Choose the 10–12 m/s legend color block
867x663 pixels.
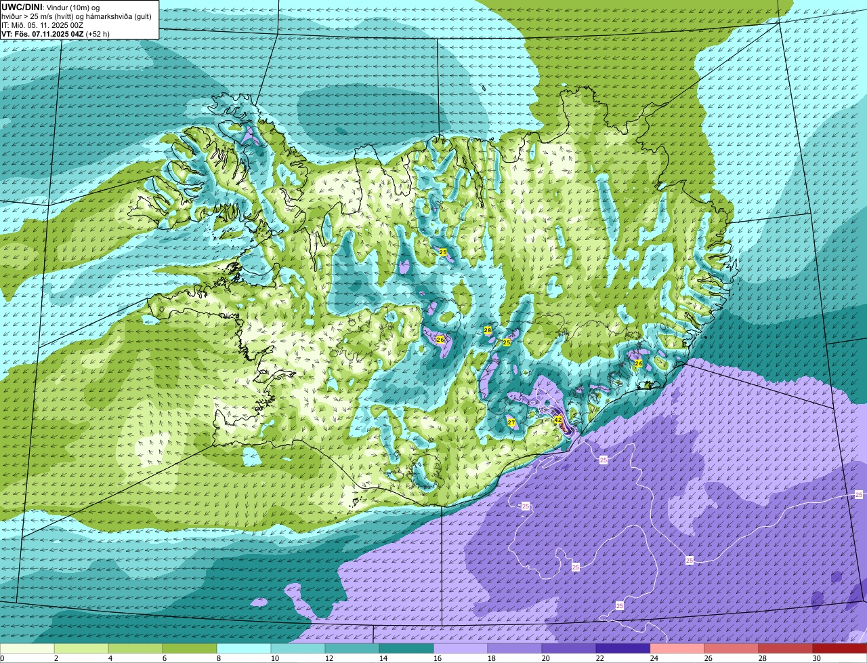coord(298,648)
